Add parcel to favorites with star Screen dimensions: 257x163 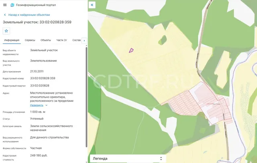tap(6, 31)
